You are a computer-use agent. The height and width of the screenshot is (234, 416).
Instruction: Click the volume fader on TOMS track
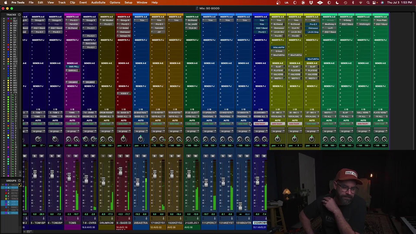tap(69, 177)
